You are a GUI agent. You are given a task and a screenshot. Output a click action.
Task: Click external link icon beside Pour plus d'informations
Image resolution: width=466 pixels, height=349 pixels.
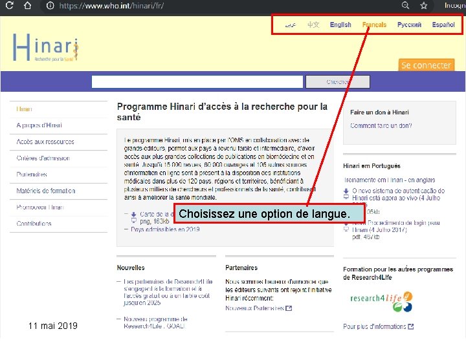point(411,326)
